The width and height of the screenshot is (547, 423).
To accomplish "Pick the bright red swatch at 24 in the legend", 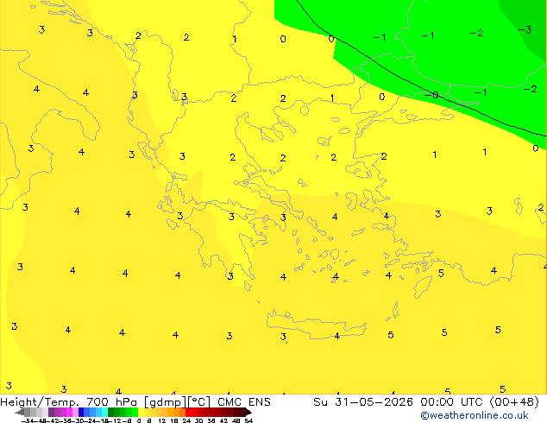I will [188, 413].
